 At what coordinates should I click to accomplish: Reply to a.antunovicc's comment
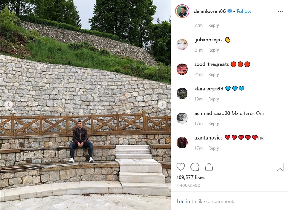tap(213, 148)
